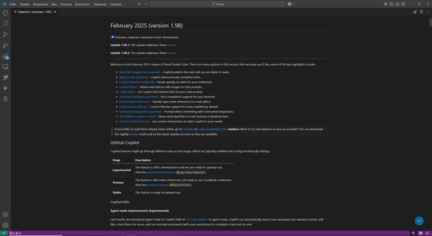Open the preview features link
Viewport: 432px width, 236px height.
(x=158, y=185)
